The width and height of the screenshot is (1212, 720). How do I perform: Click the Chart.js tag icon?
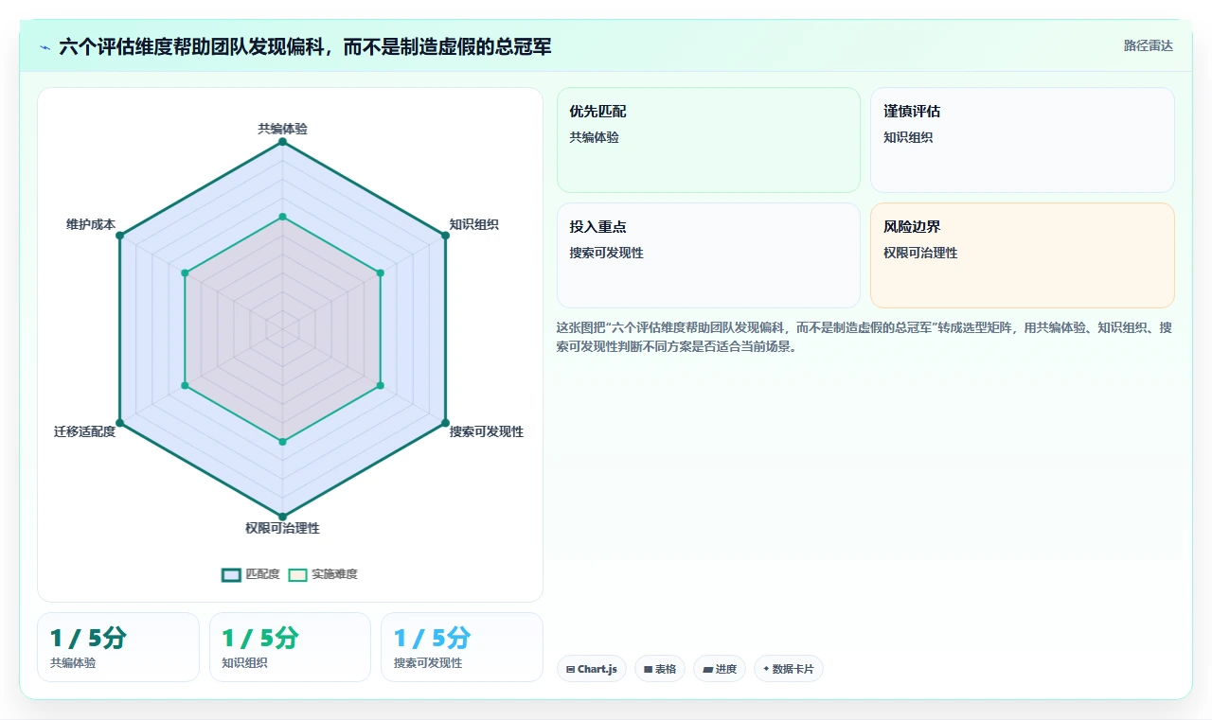click(570, 669)
